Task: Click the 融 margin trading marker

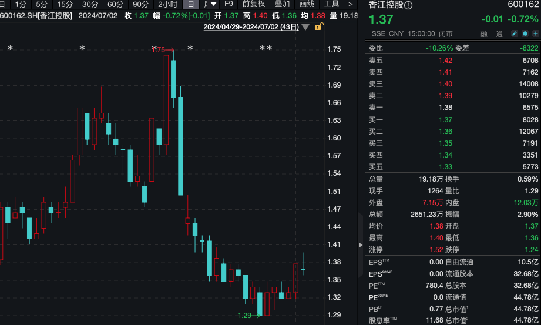Action: (483, 34)
